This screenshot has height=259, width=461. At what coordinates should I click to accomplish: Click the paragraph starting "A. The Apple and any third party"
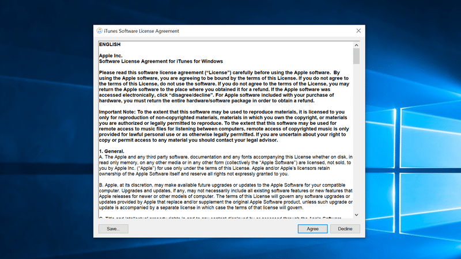tap(225, 165)
